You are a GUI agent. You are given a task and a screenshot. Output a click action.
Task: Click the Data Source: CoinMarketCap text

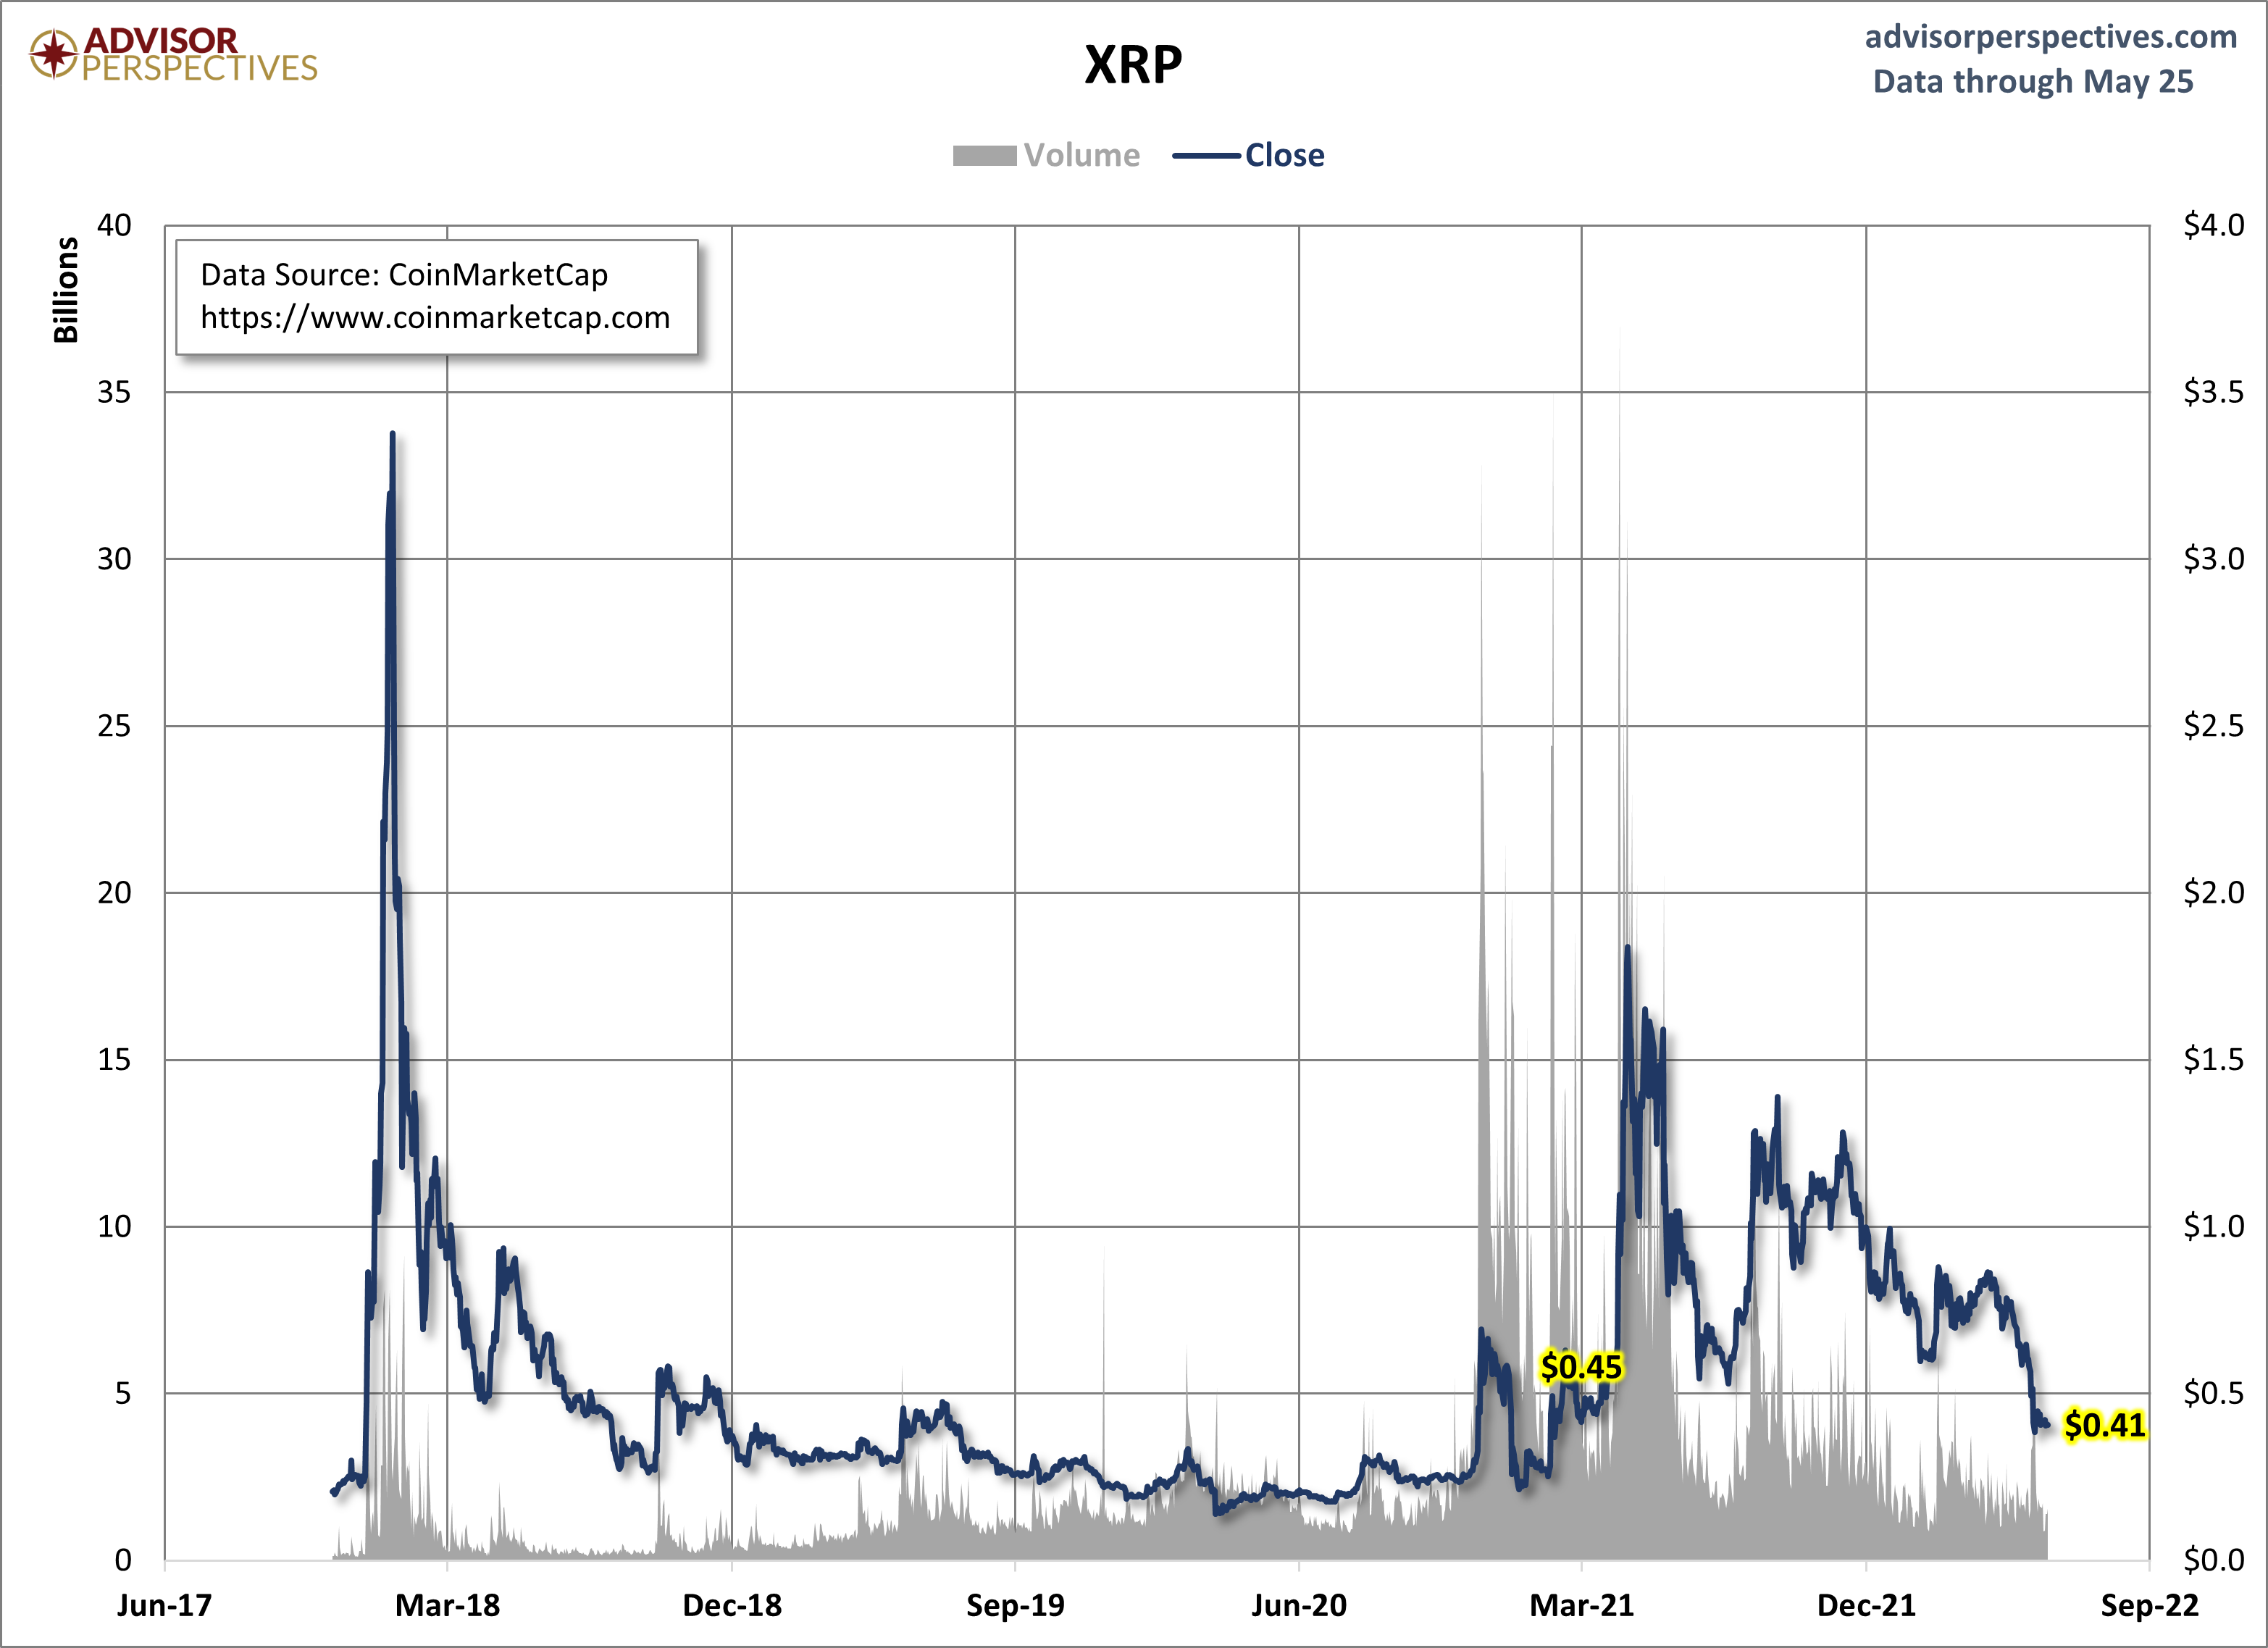pos(404,275)
